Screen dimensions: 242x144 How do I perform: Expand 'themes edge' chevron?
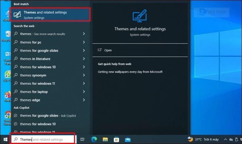coord(84,100)
